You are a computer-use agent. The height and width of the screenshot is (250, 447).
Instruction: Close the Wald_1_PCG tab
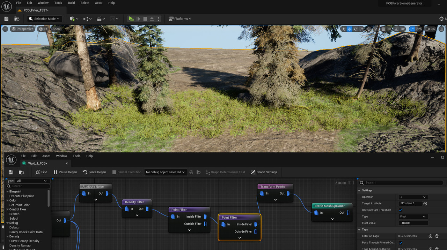point(67,164)
